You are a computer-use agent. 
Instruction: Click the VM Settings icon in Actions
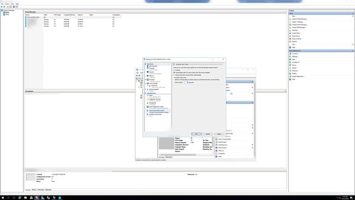(290, 57)
